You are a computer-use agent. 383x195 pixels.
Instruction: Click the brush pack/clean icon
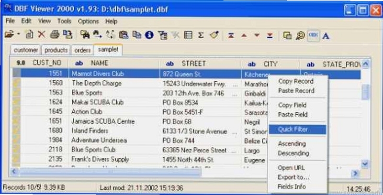[x=214, y=35]
